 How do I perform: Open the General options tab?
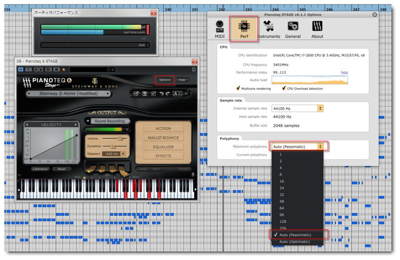point(293,29)
